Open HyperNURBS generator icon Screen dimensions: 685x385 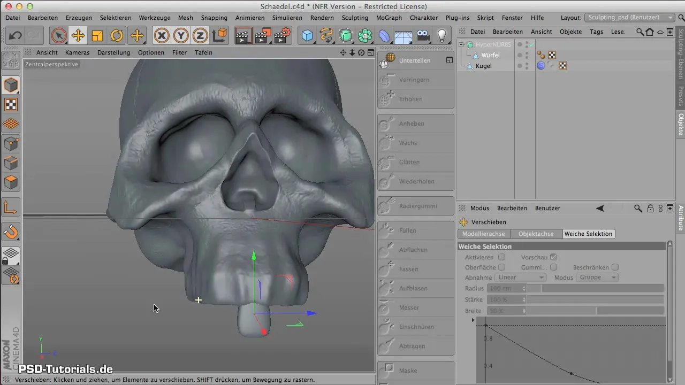pos(346,36)
